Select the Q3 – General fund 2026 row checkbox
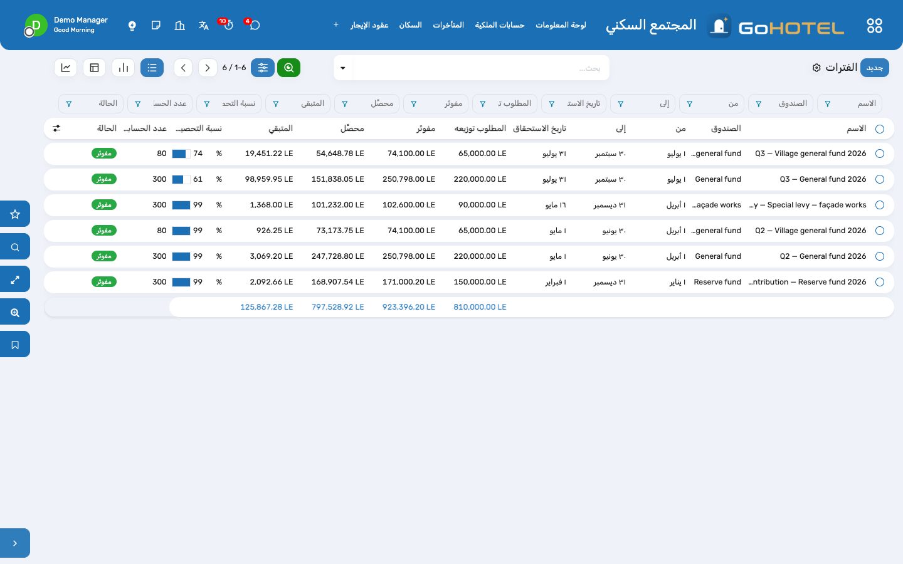The height and width of the screenshot is (564, 903). pyautogui.click(x=880, y=179)
